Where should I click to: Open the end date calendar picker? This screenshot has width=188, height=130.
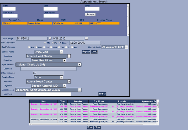[86, 38]
